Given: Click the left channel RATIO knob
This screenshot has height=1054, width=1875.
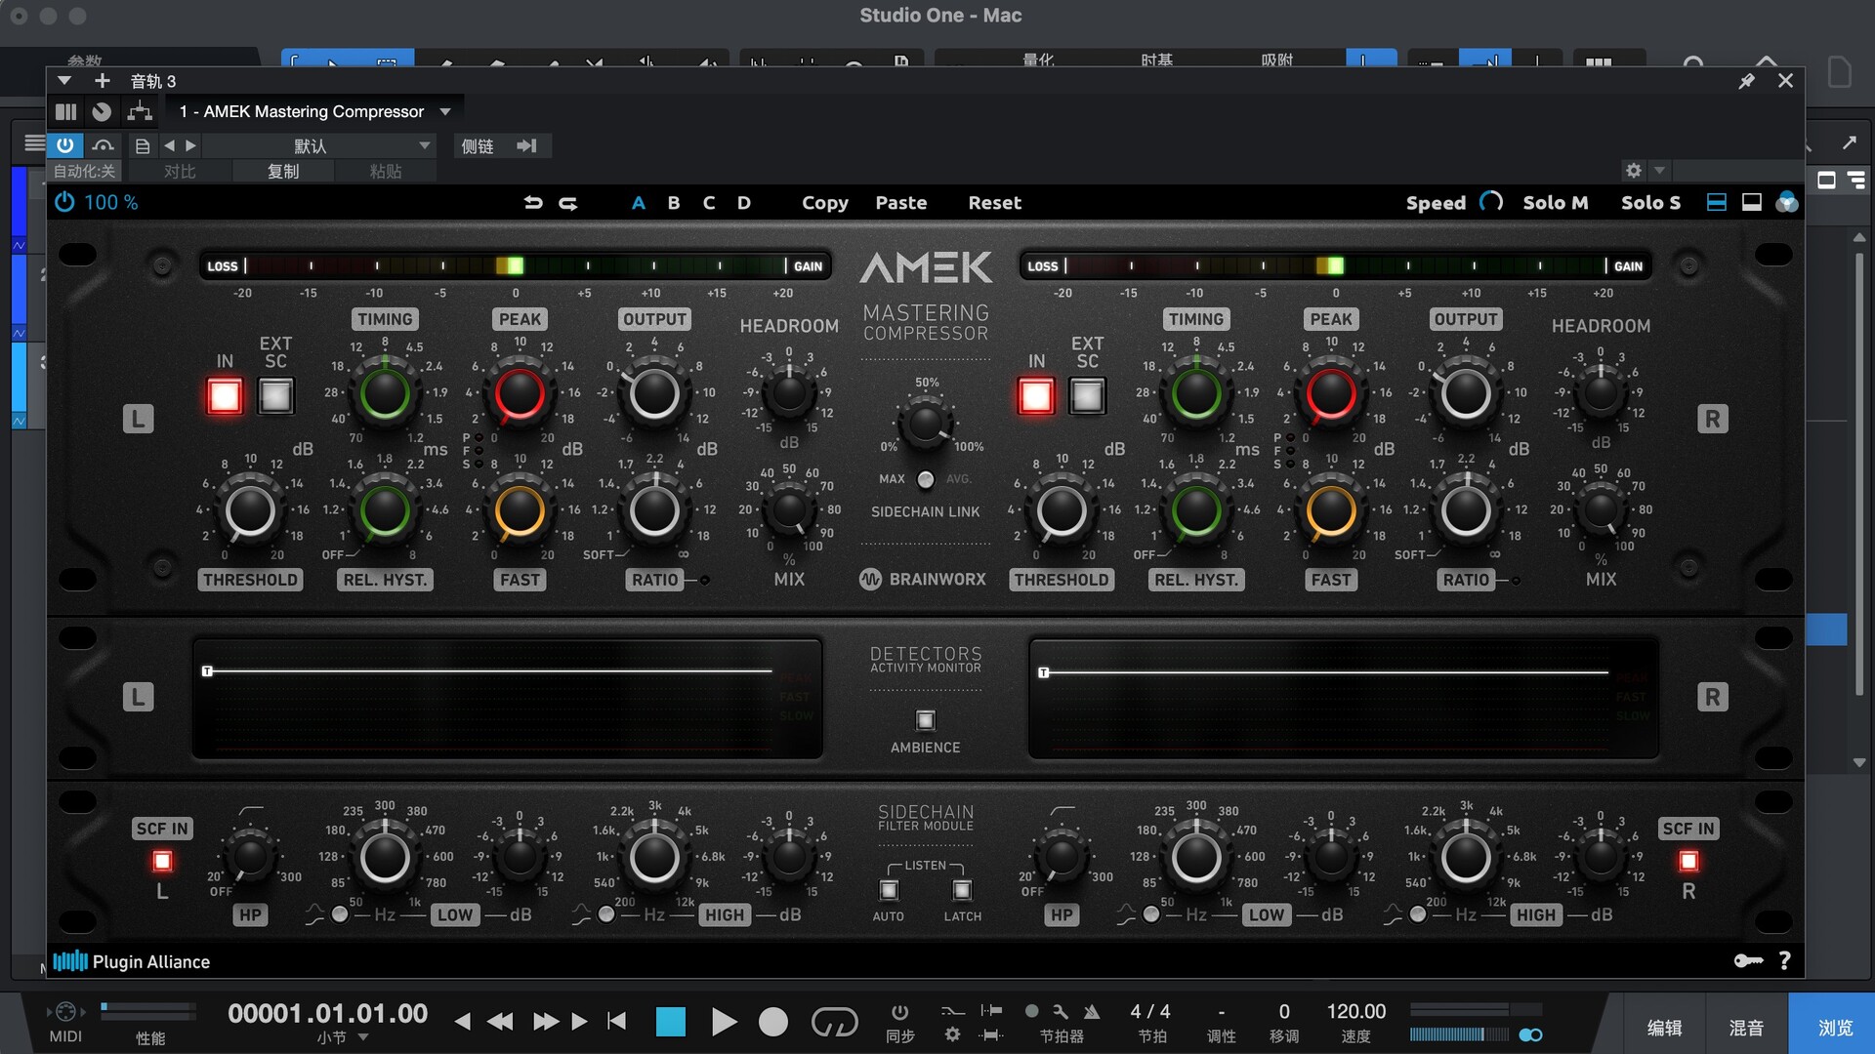Looking at the screenshot, I should pos(654,509).
